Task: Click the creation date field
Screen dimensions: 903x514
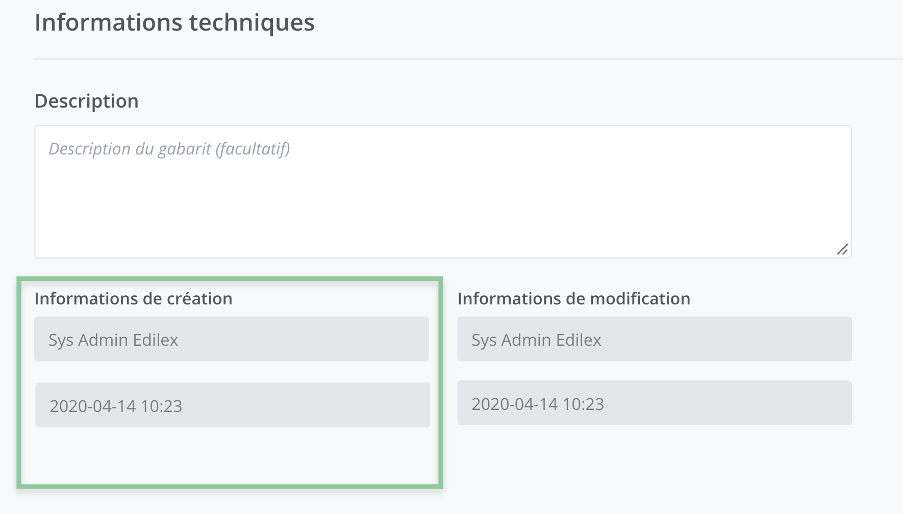Action: pyautogui.click(x=232, y=405)
